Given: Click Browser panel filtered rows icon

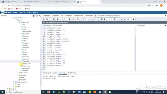Looking at the screenshot, I should point(40,16).
